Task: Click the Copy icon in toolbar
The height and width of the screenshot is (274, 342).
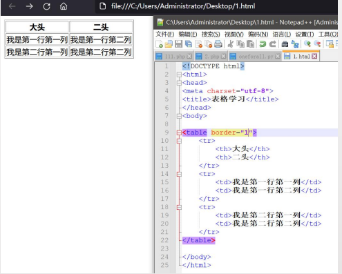Action: [x=240, y=43]
